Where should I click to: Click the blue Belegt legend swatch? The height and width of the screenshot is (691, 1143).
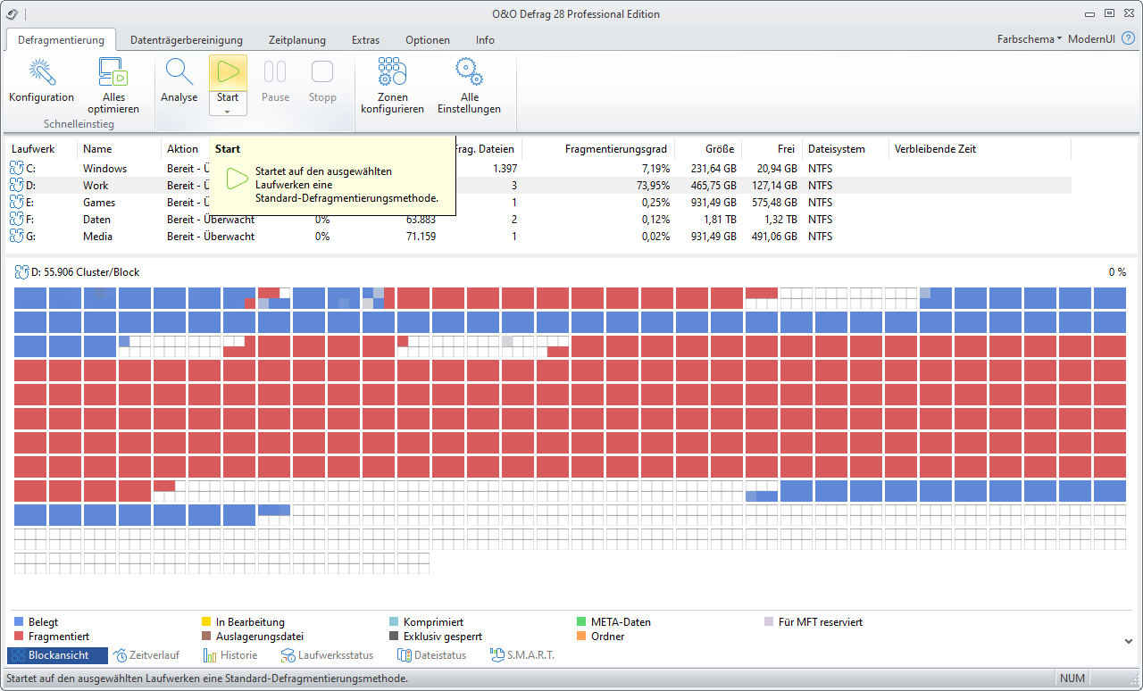pos(19,622)
